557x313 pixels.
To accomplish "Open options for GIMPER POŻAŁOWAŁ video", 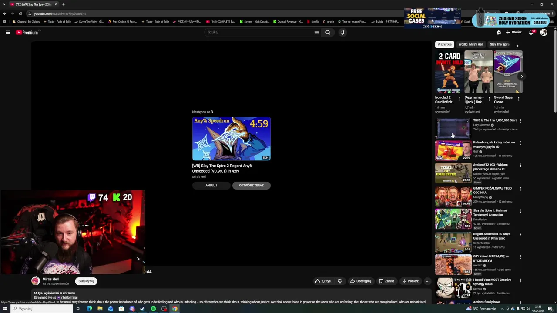I will (520, 189).
